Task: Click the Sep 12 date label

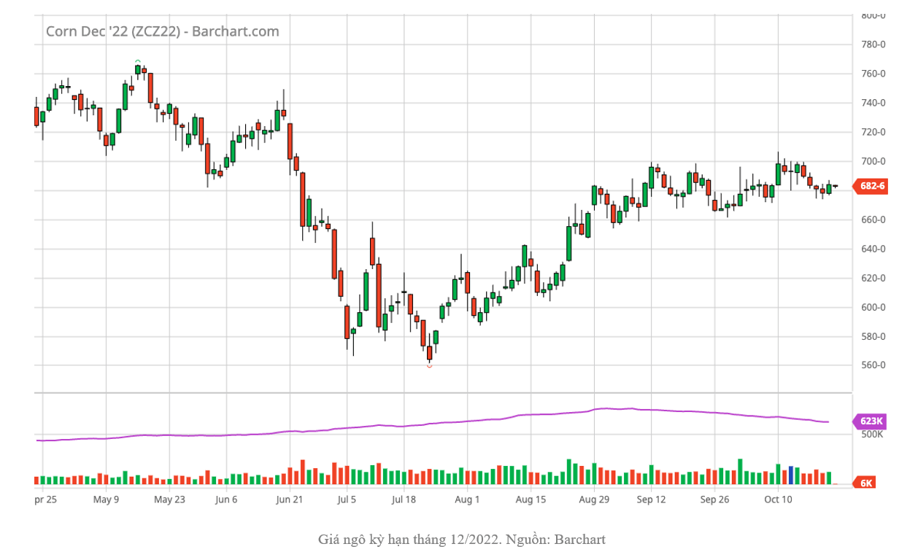Action: tap(651, 499)
